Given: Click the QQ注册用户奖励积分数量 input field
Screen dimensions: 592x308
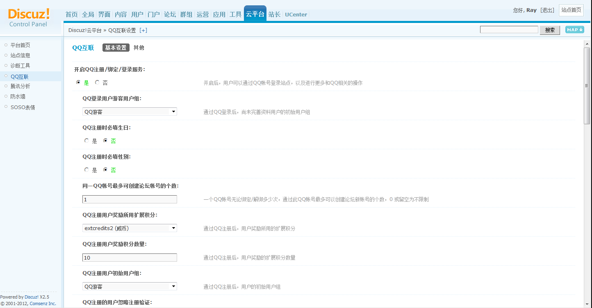Looking at the screenshot, I should [130, 258].
